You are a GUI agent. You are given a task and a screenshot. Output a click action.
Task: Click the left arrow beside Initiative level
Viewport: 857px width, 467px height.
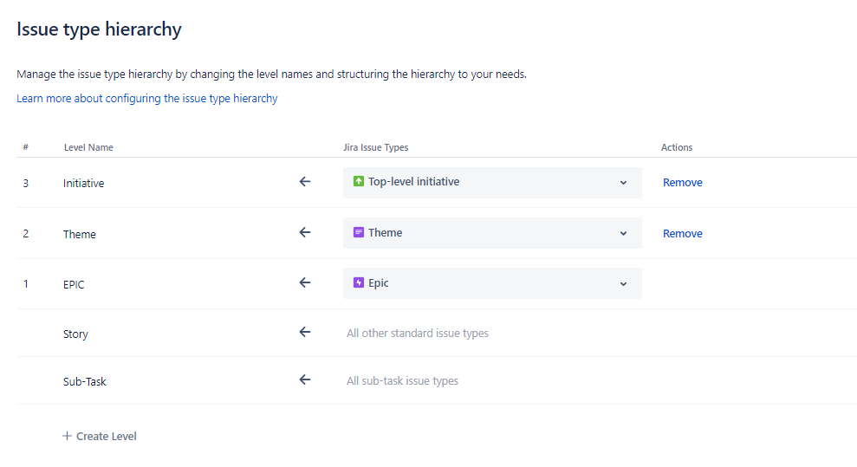305,182
